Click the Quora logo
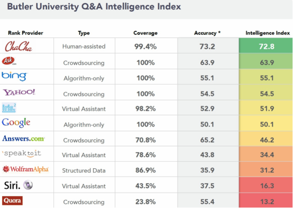This screenshot has width=295, height=210. [x=12, y=200]
